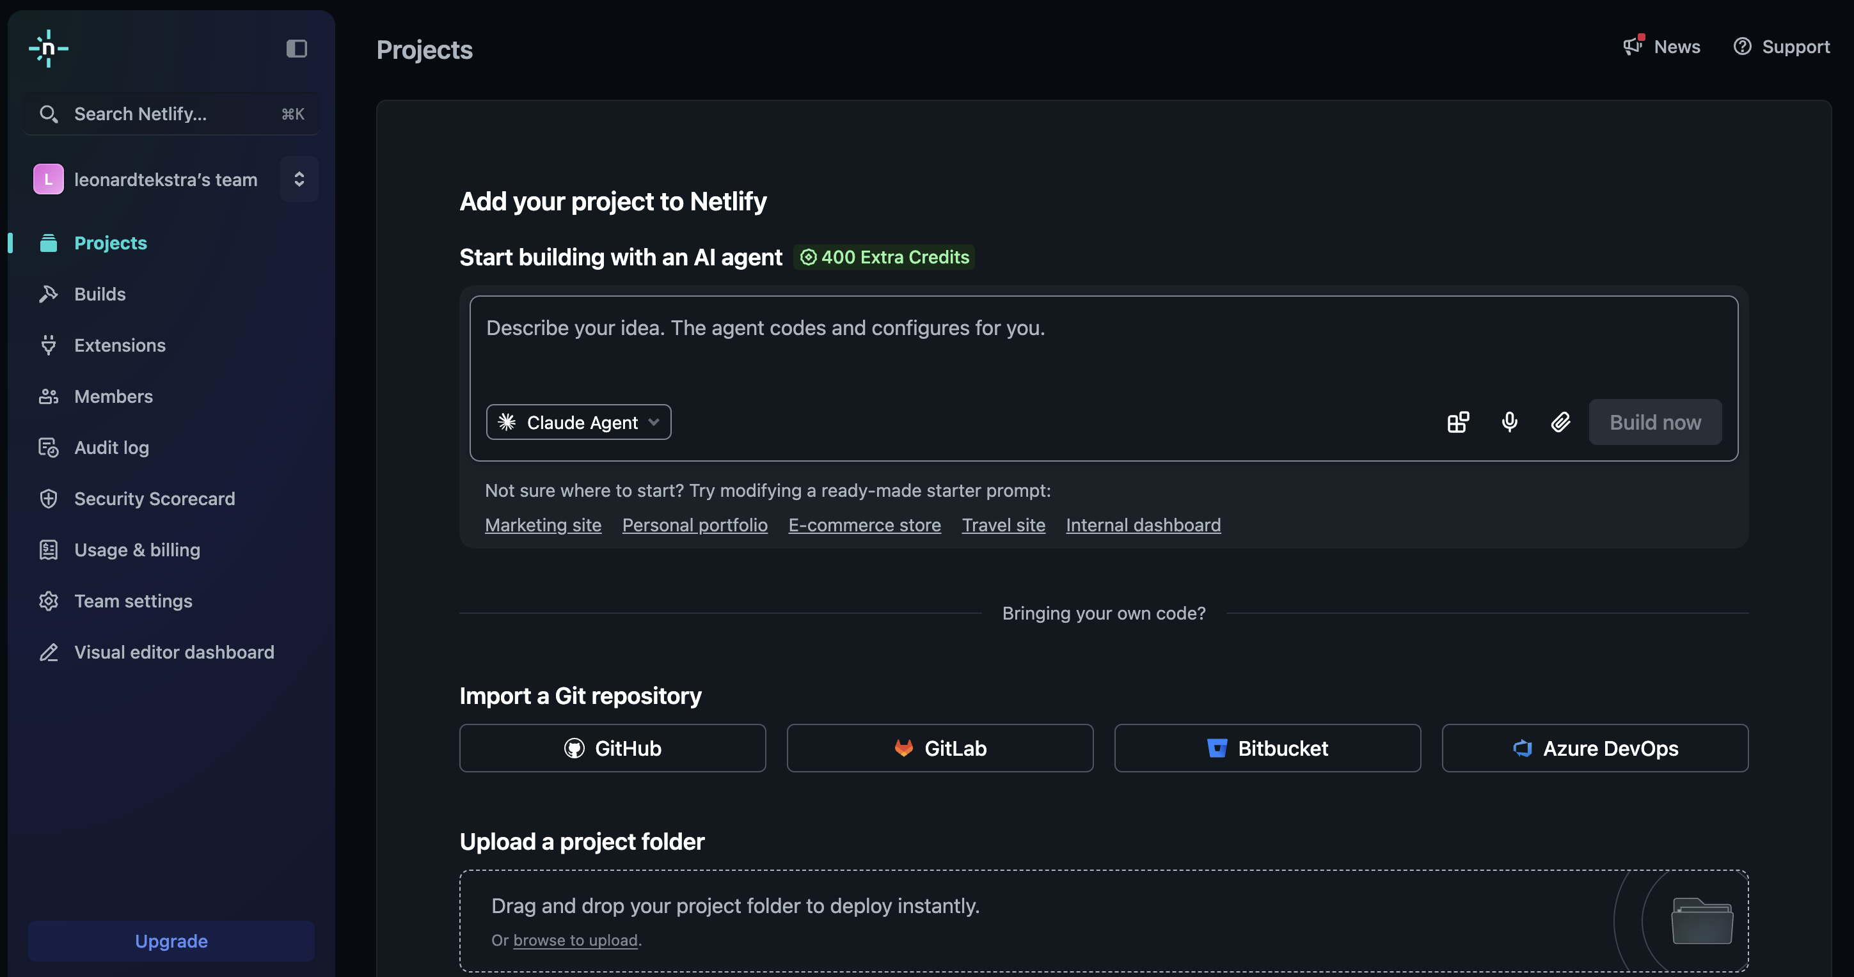The width and height of the screenshot is (1854, 977).
Task: Click the Netlify logo icon
Action: coord(48,48)
